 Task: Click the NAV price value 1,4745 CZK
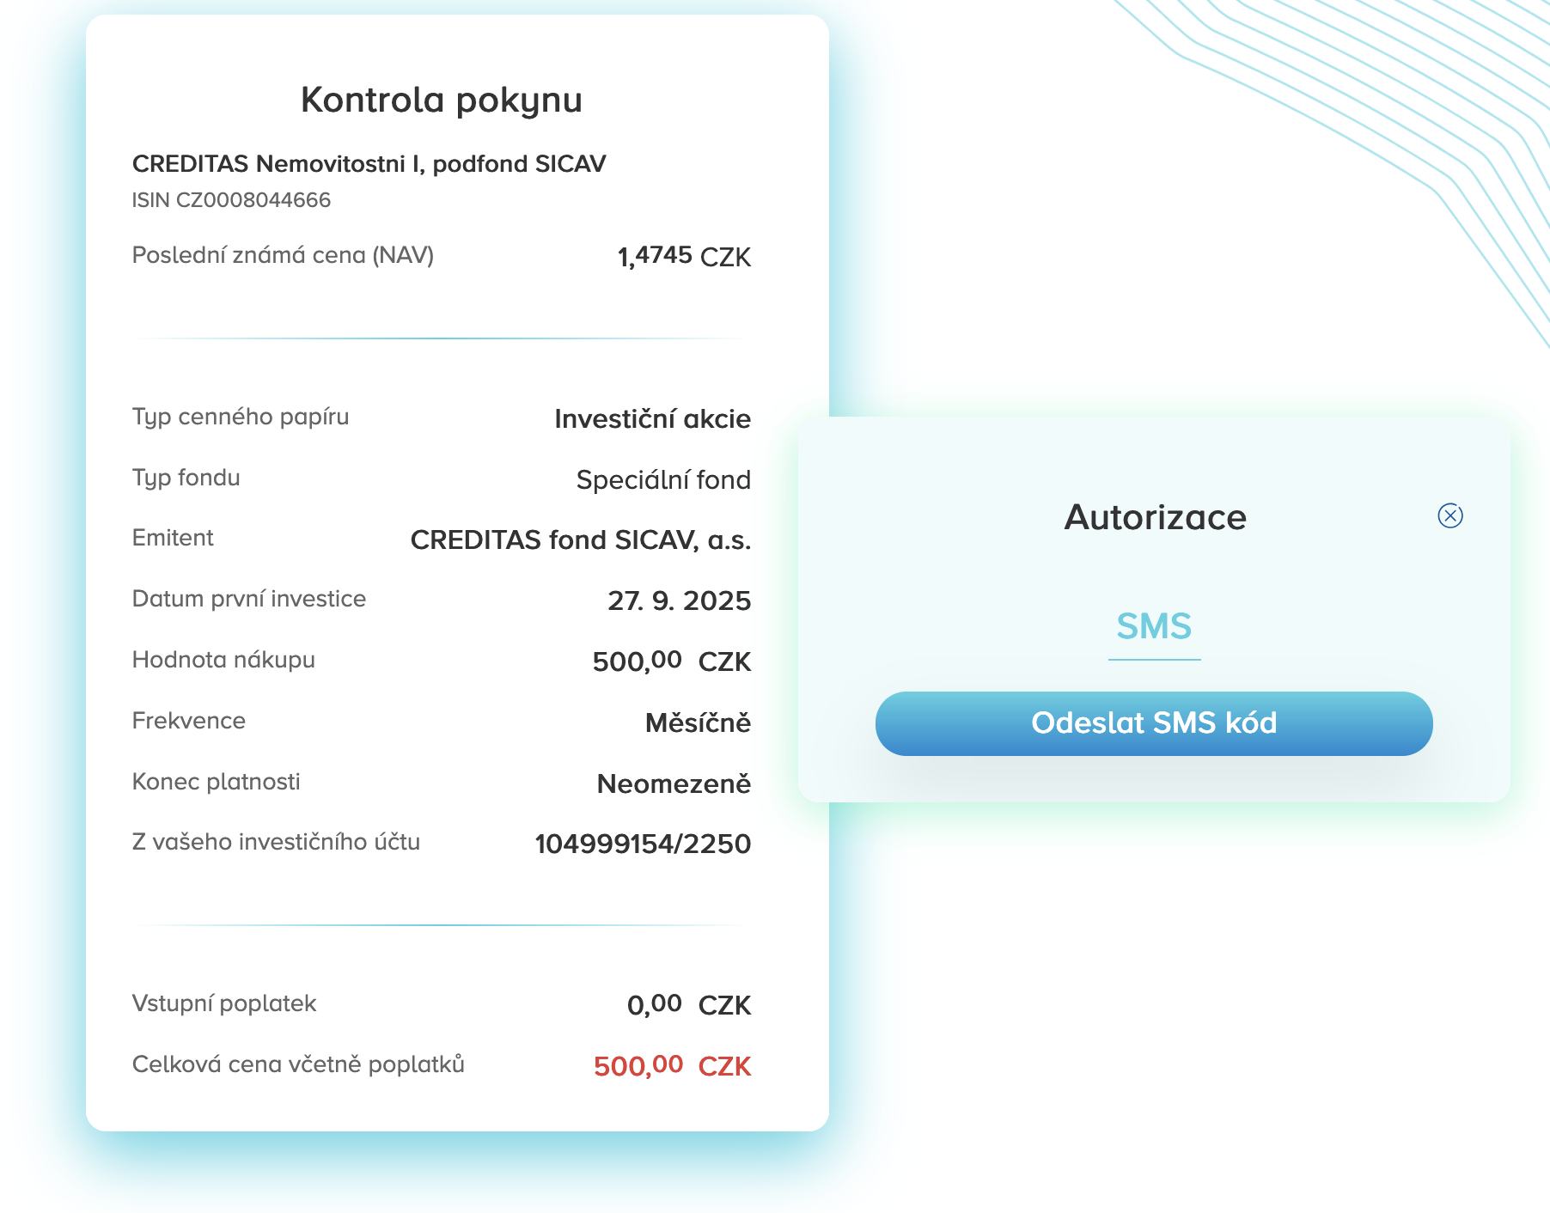(684, 255)
